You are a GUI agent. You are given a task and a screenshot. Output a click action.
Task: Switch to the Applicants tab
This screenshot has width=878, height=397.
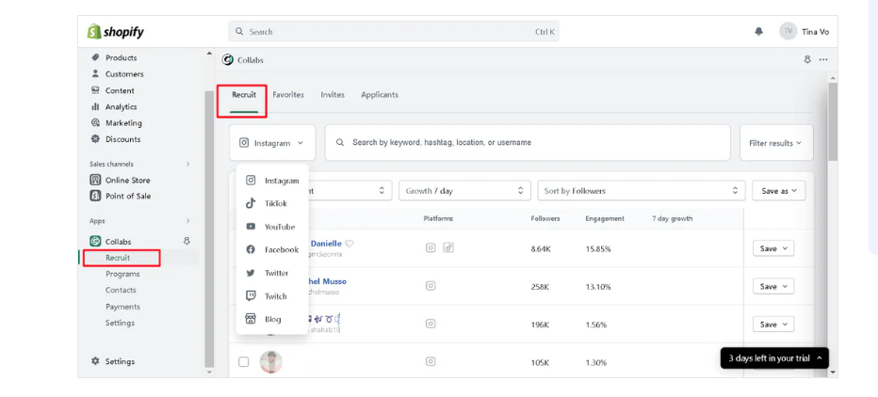click(380, 95)
